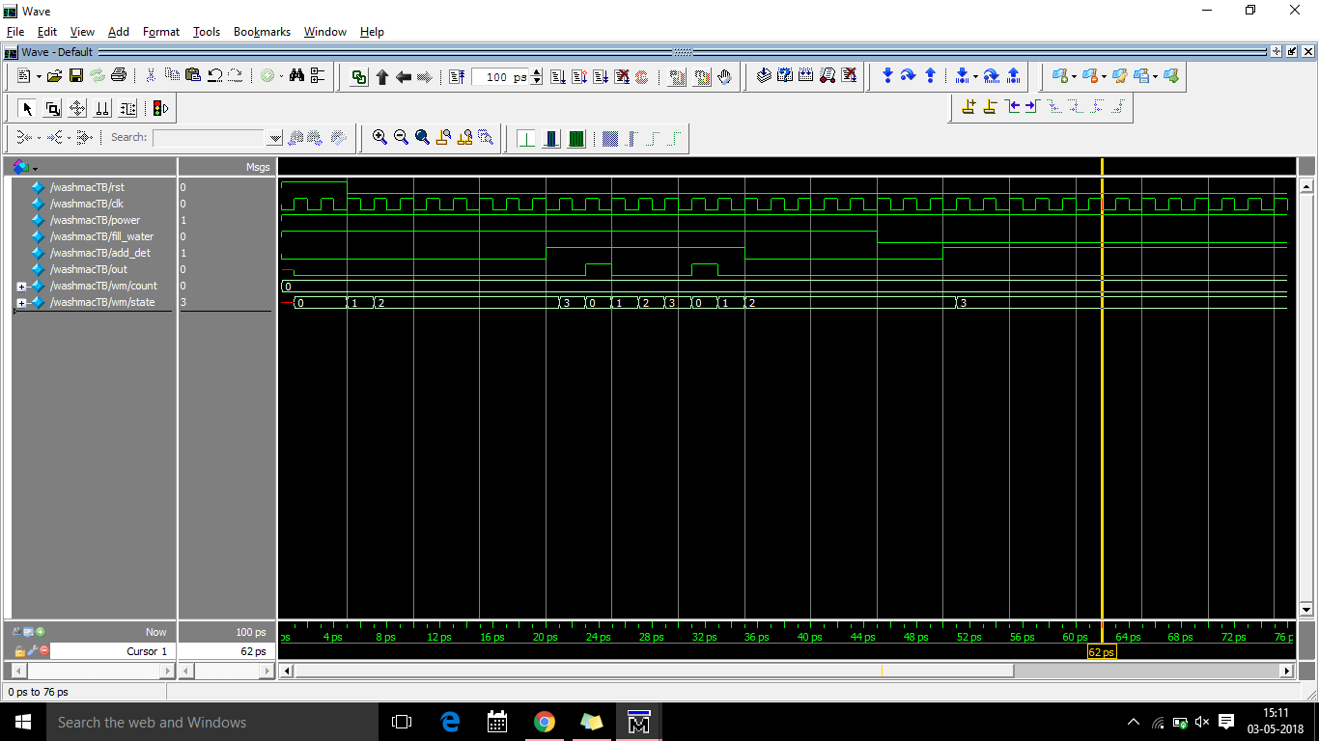Screen dimensions: 1319x741
Task: Open the signal pane header dropdown arrow
Action: [35, 169]
